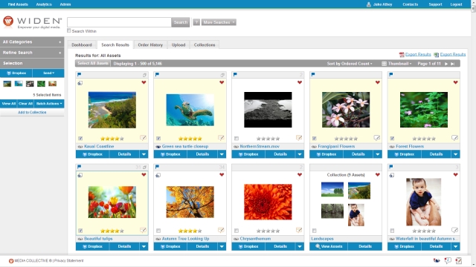The image size is (476, 267).
Task: Change the star rating on Beautiful tulips
Action: tap(112, 231)
